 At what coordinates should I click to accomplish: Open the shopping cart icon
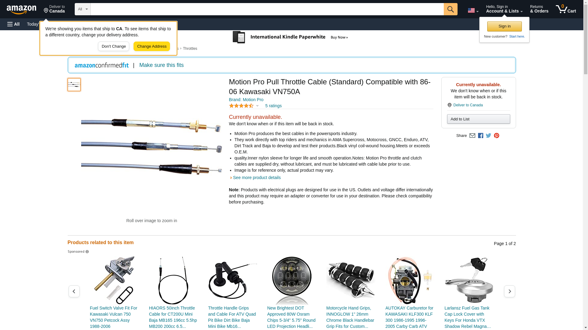tap(566, 9)
